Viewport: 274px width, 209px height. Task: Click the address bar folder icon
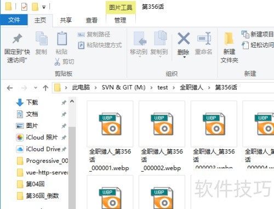58,88
